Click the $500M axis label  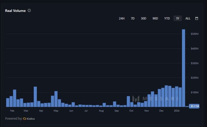(195, 34)
